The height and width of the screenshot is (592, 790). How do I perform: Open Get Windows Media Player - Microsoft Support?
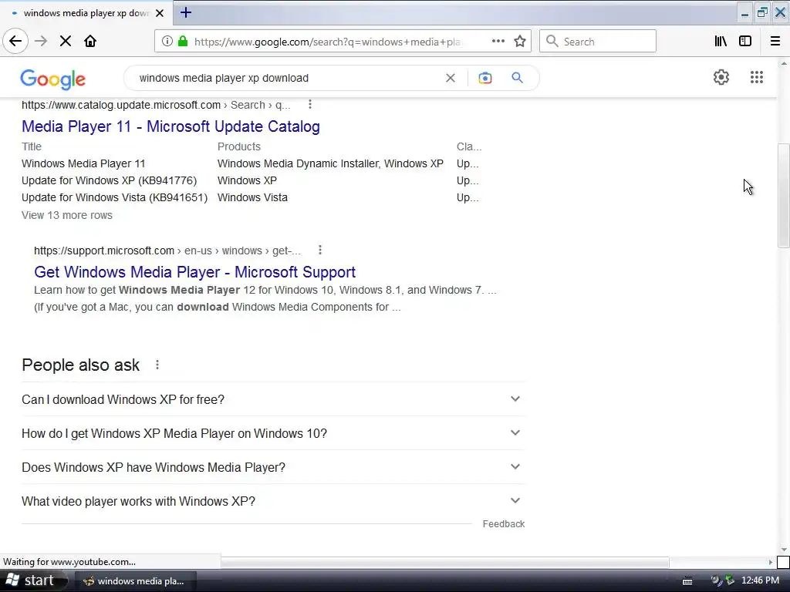(x=195, y=272)
